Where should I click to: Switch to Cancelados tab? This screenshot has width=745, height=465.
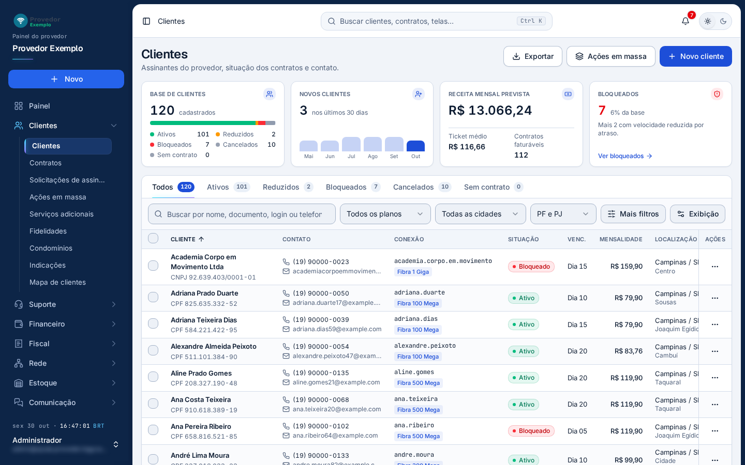click(422, 187)
